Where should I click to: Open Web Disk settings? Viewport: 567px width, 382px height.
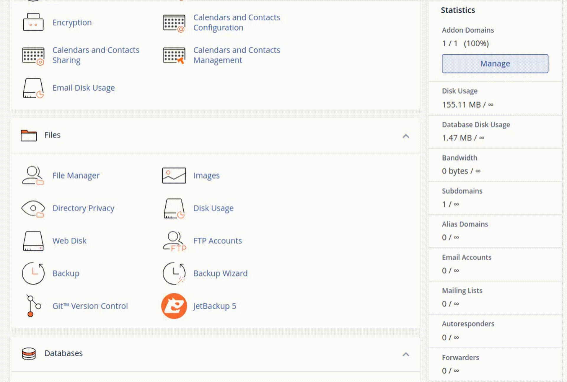(69, 241)
